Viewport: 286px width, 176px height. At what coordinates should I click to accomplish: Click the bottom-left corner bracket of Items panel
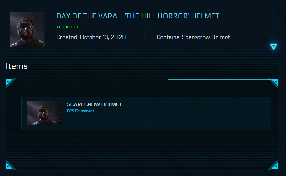coord(9,165)
